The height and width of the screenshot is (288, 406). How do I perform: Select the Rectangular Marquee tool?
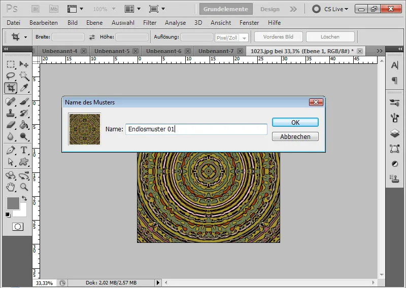coord(11,64)
